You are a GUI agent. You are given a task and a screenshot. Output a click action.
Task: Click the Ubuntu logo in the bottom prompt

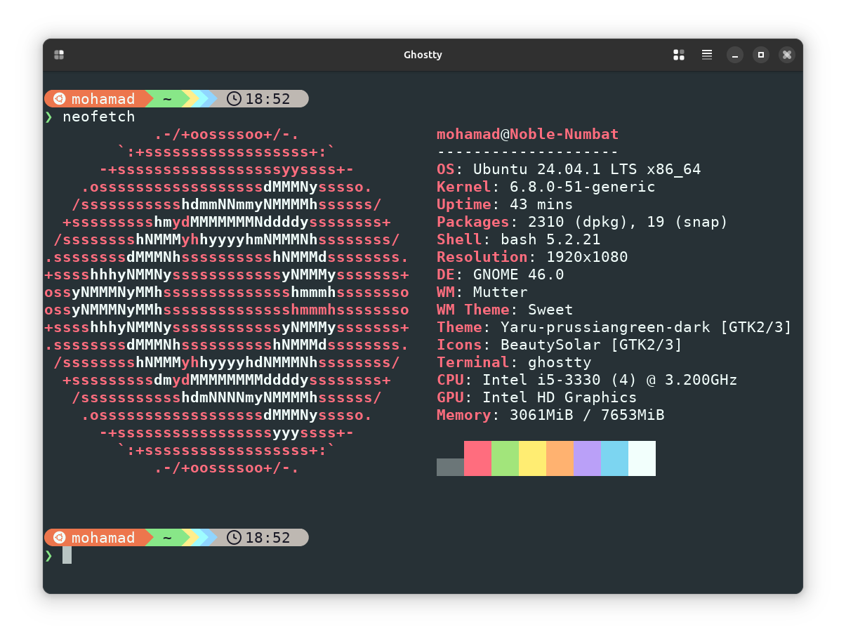[x=60, y=537]
